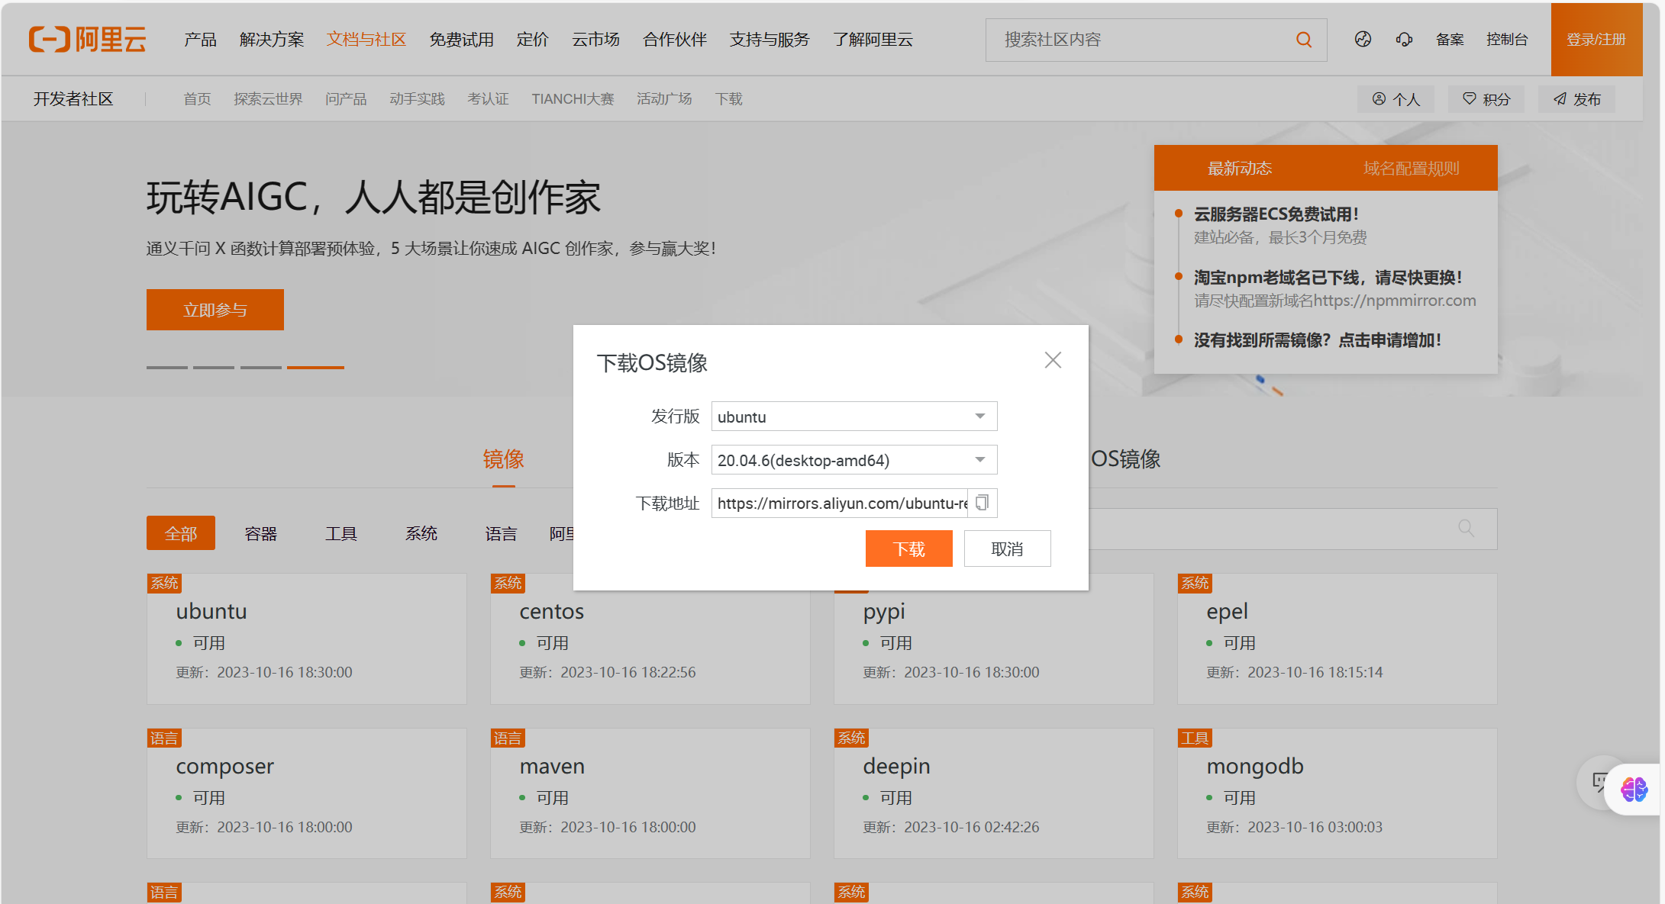Click the 立即参与 banner button
The height and width of the screenshot is (904, 1665).
click(215, 310)
